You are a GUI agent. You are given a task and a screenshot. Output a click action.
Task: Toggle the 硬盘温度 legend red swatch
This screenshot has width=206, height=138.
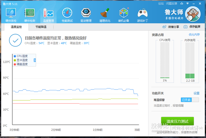click(x=15, y=64)
